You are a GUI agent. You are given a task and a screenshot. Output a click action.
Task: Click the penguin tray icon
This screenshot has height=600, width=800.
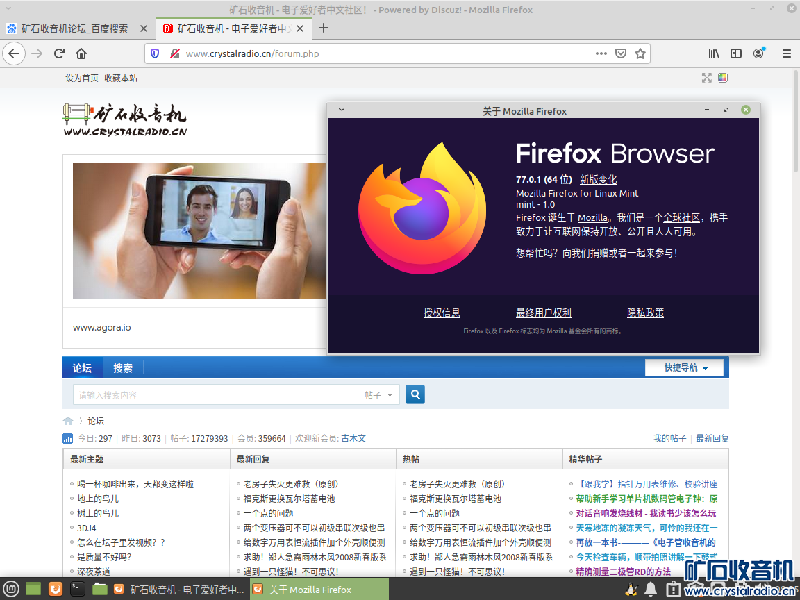click(x=631, y=590)
